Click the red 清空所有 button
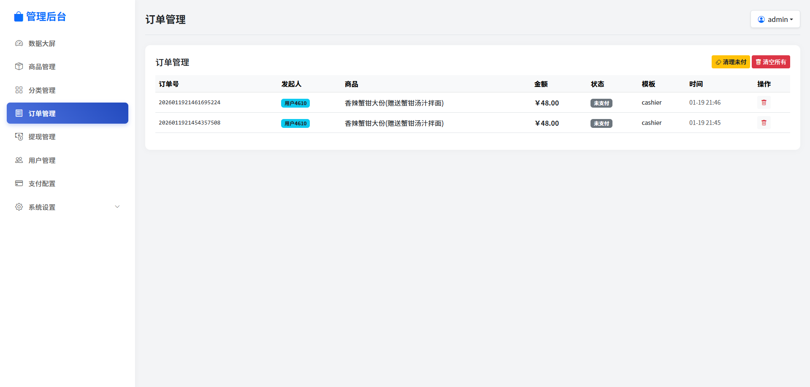810x387 pixels. point(771,62)
